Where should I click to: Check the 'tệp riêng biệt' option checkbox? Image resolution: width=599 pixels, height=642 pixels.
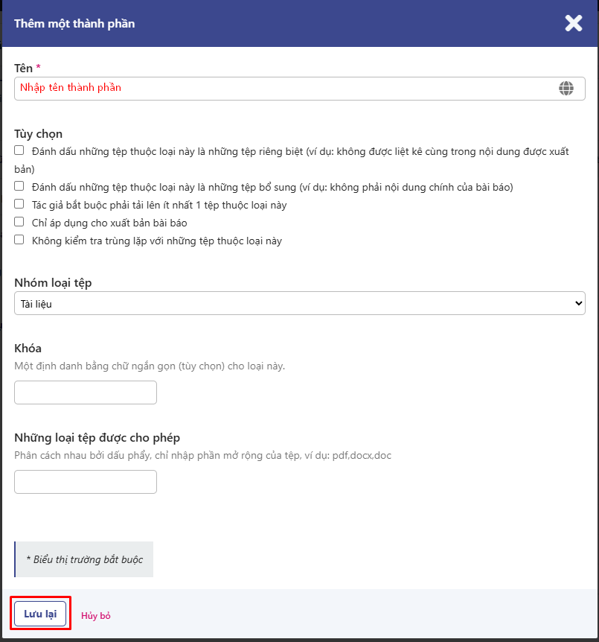pyautogui.click(x=19, y=150)
